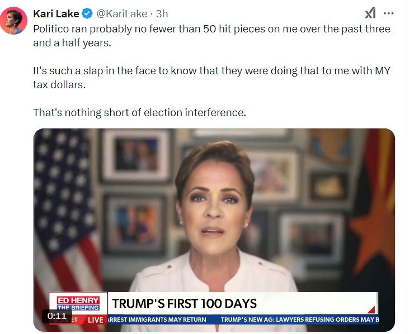Image resolution: width=414 pixels, height=334 pixels.
Task: Open the @KariLake handle link
Action: pos(123,13)
